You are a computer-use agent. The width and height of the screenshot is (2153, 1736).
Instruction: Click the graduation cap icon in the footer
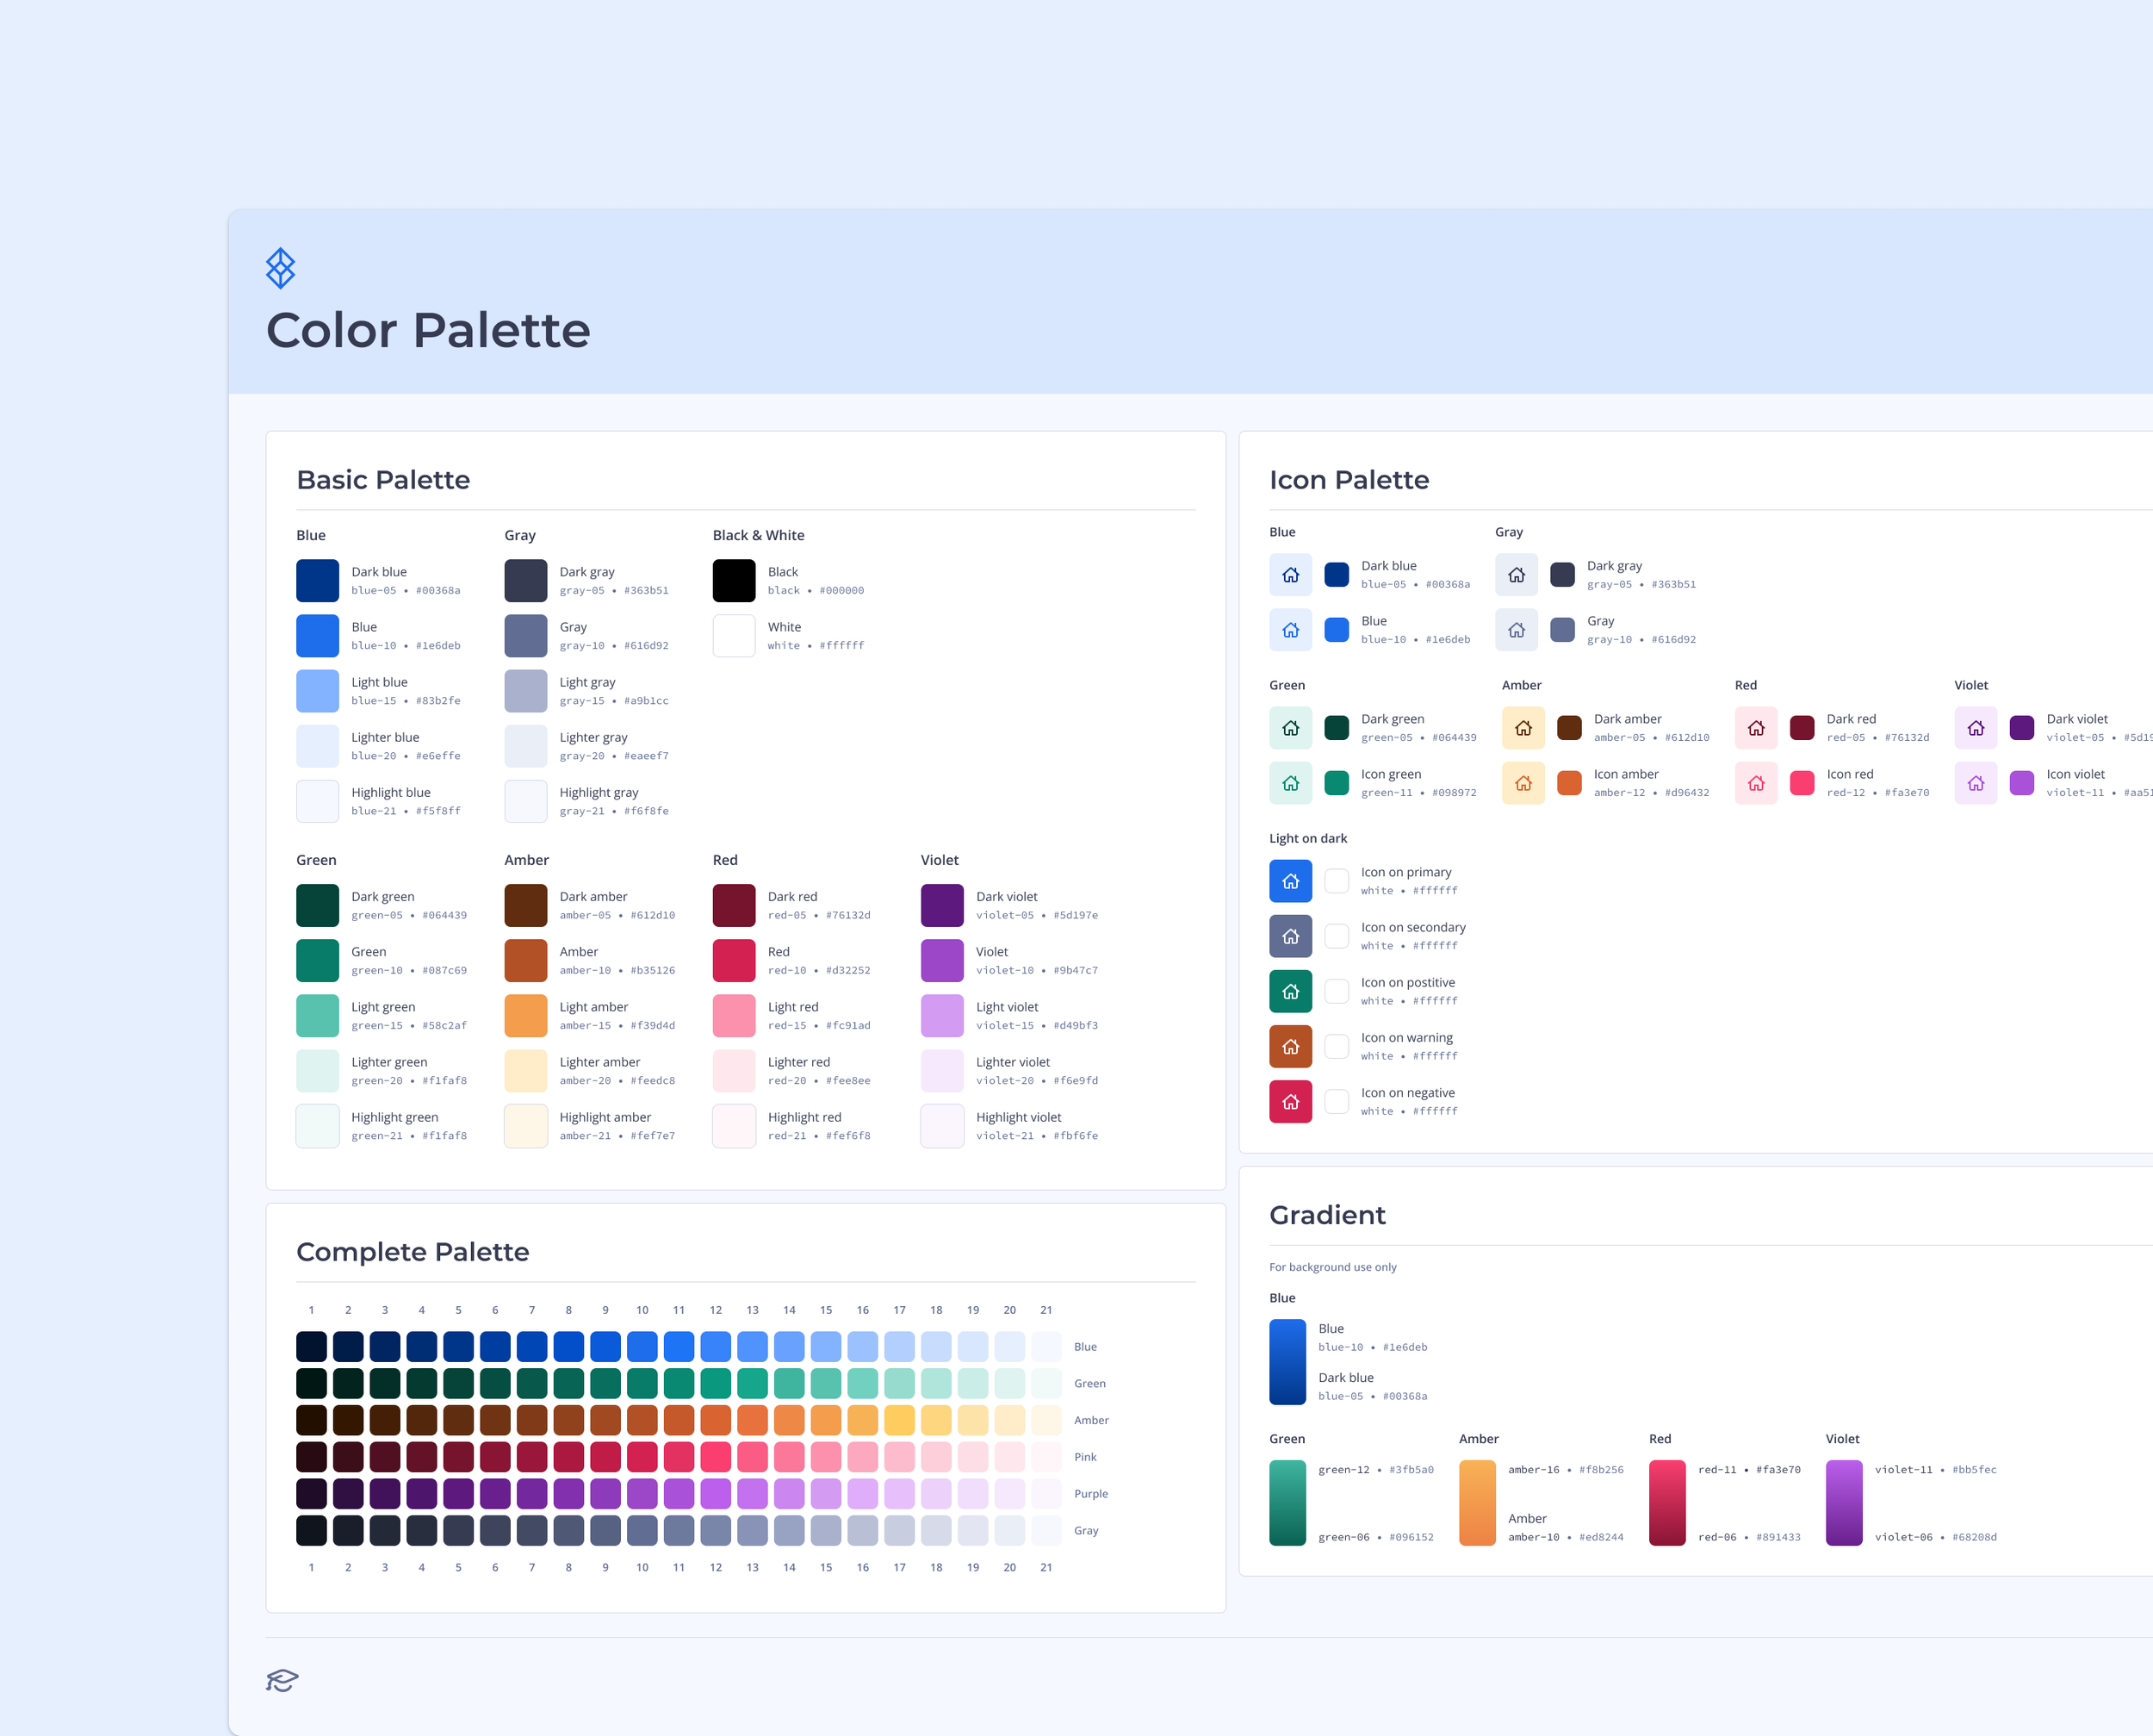(282, 1680)
